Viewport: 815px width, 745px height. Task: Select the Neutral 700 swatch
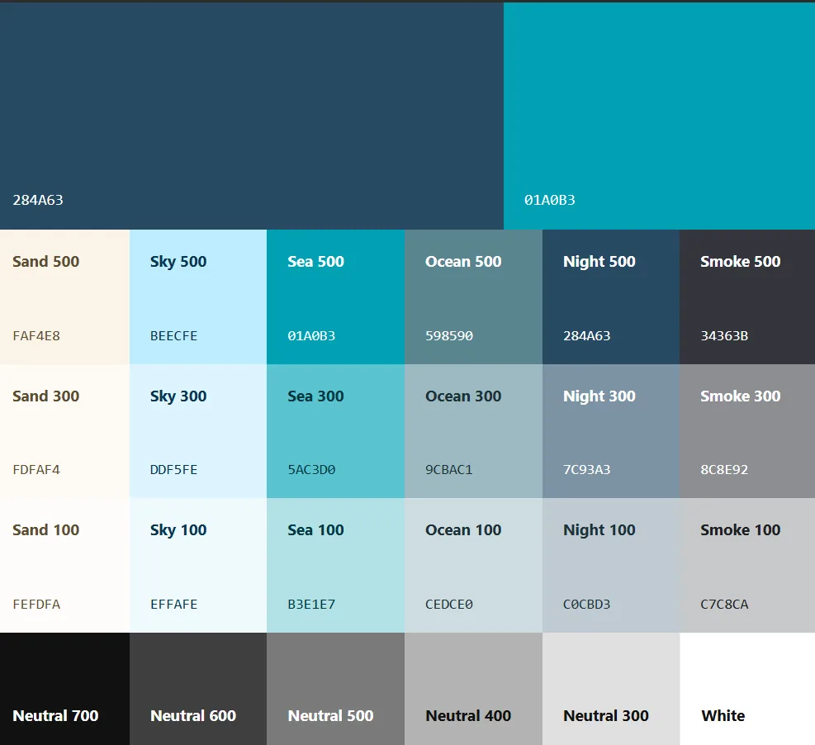tap(64, 689)
